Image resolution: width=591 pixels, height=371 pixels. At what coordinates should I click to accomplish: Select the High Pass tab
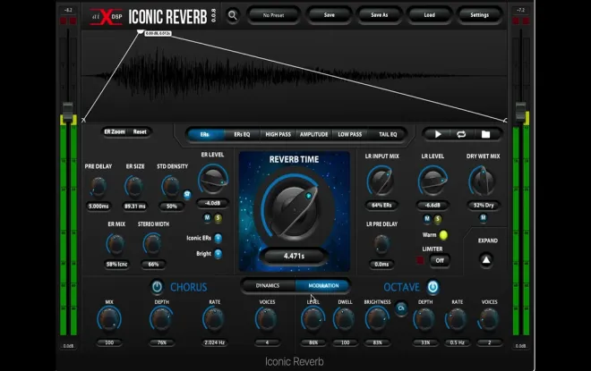[278, 134]
